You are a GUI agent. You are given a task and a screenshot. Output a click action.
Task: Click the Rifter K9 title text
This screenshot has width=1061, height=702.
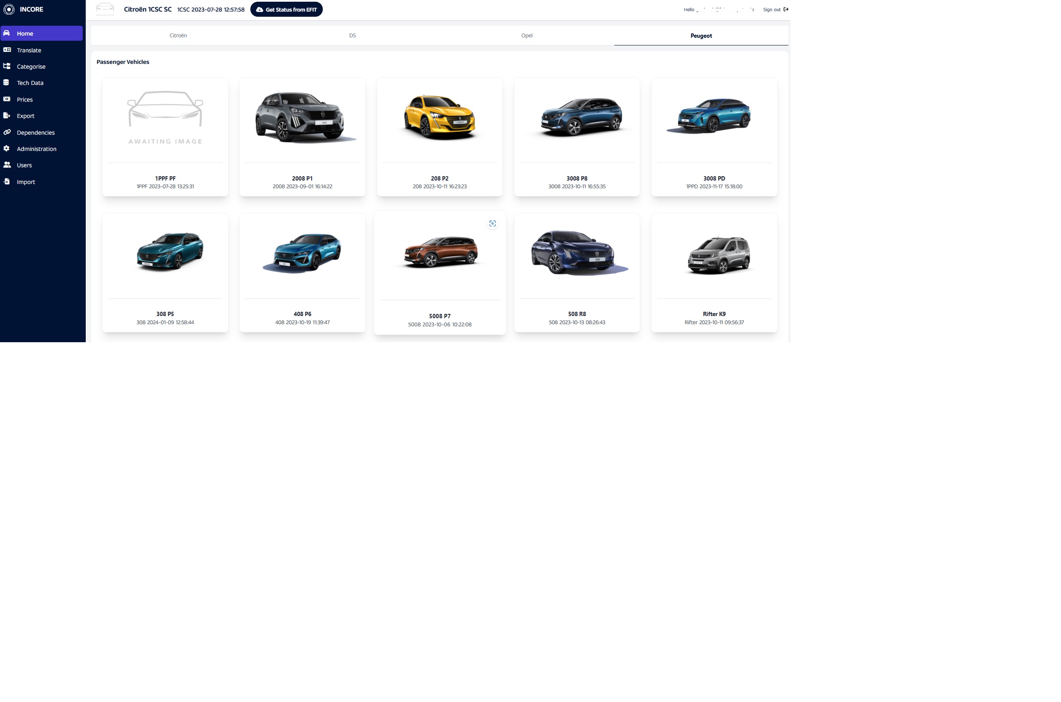[714, 314]
